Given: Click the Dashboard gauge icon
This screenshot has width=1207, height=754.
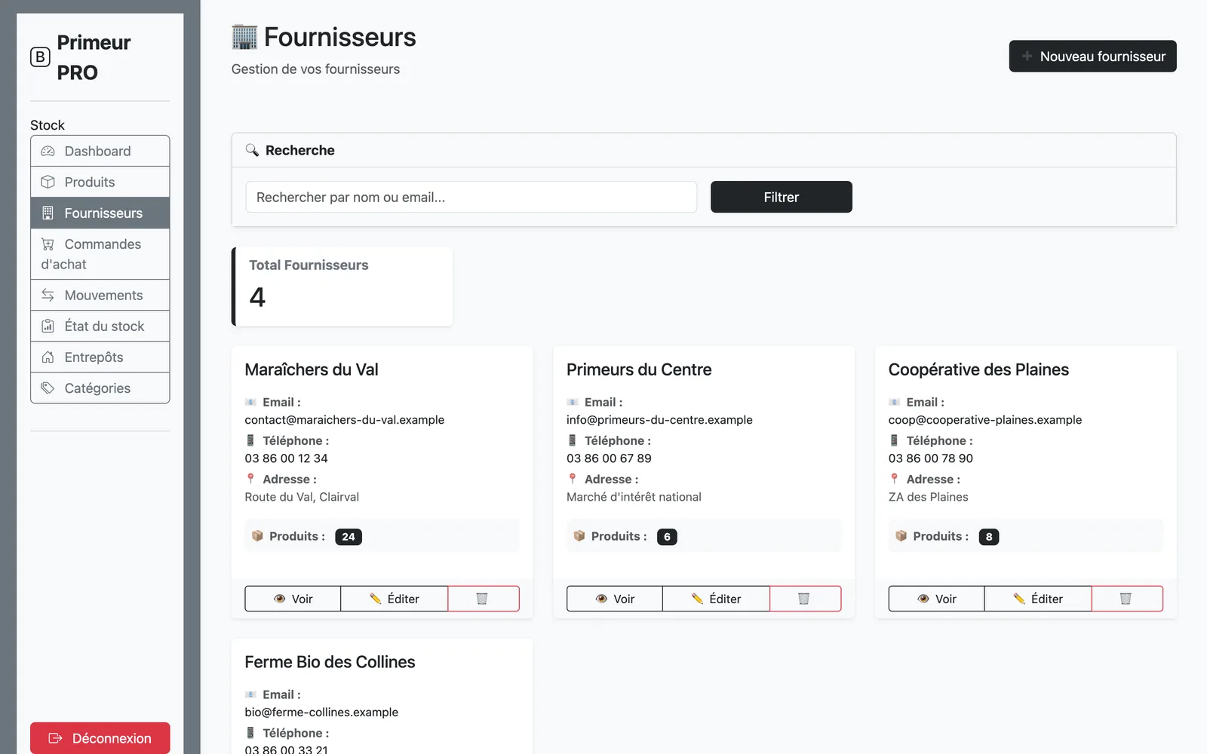Looking at the screenshot, I should click(x=48, y=152).
